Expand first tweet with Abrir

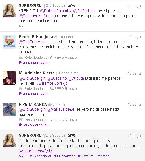(x=22, y=26)
